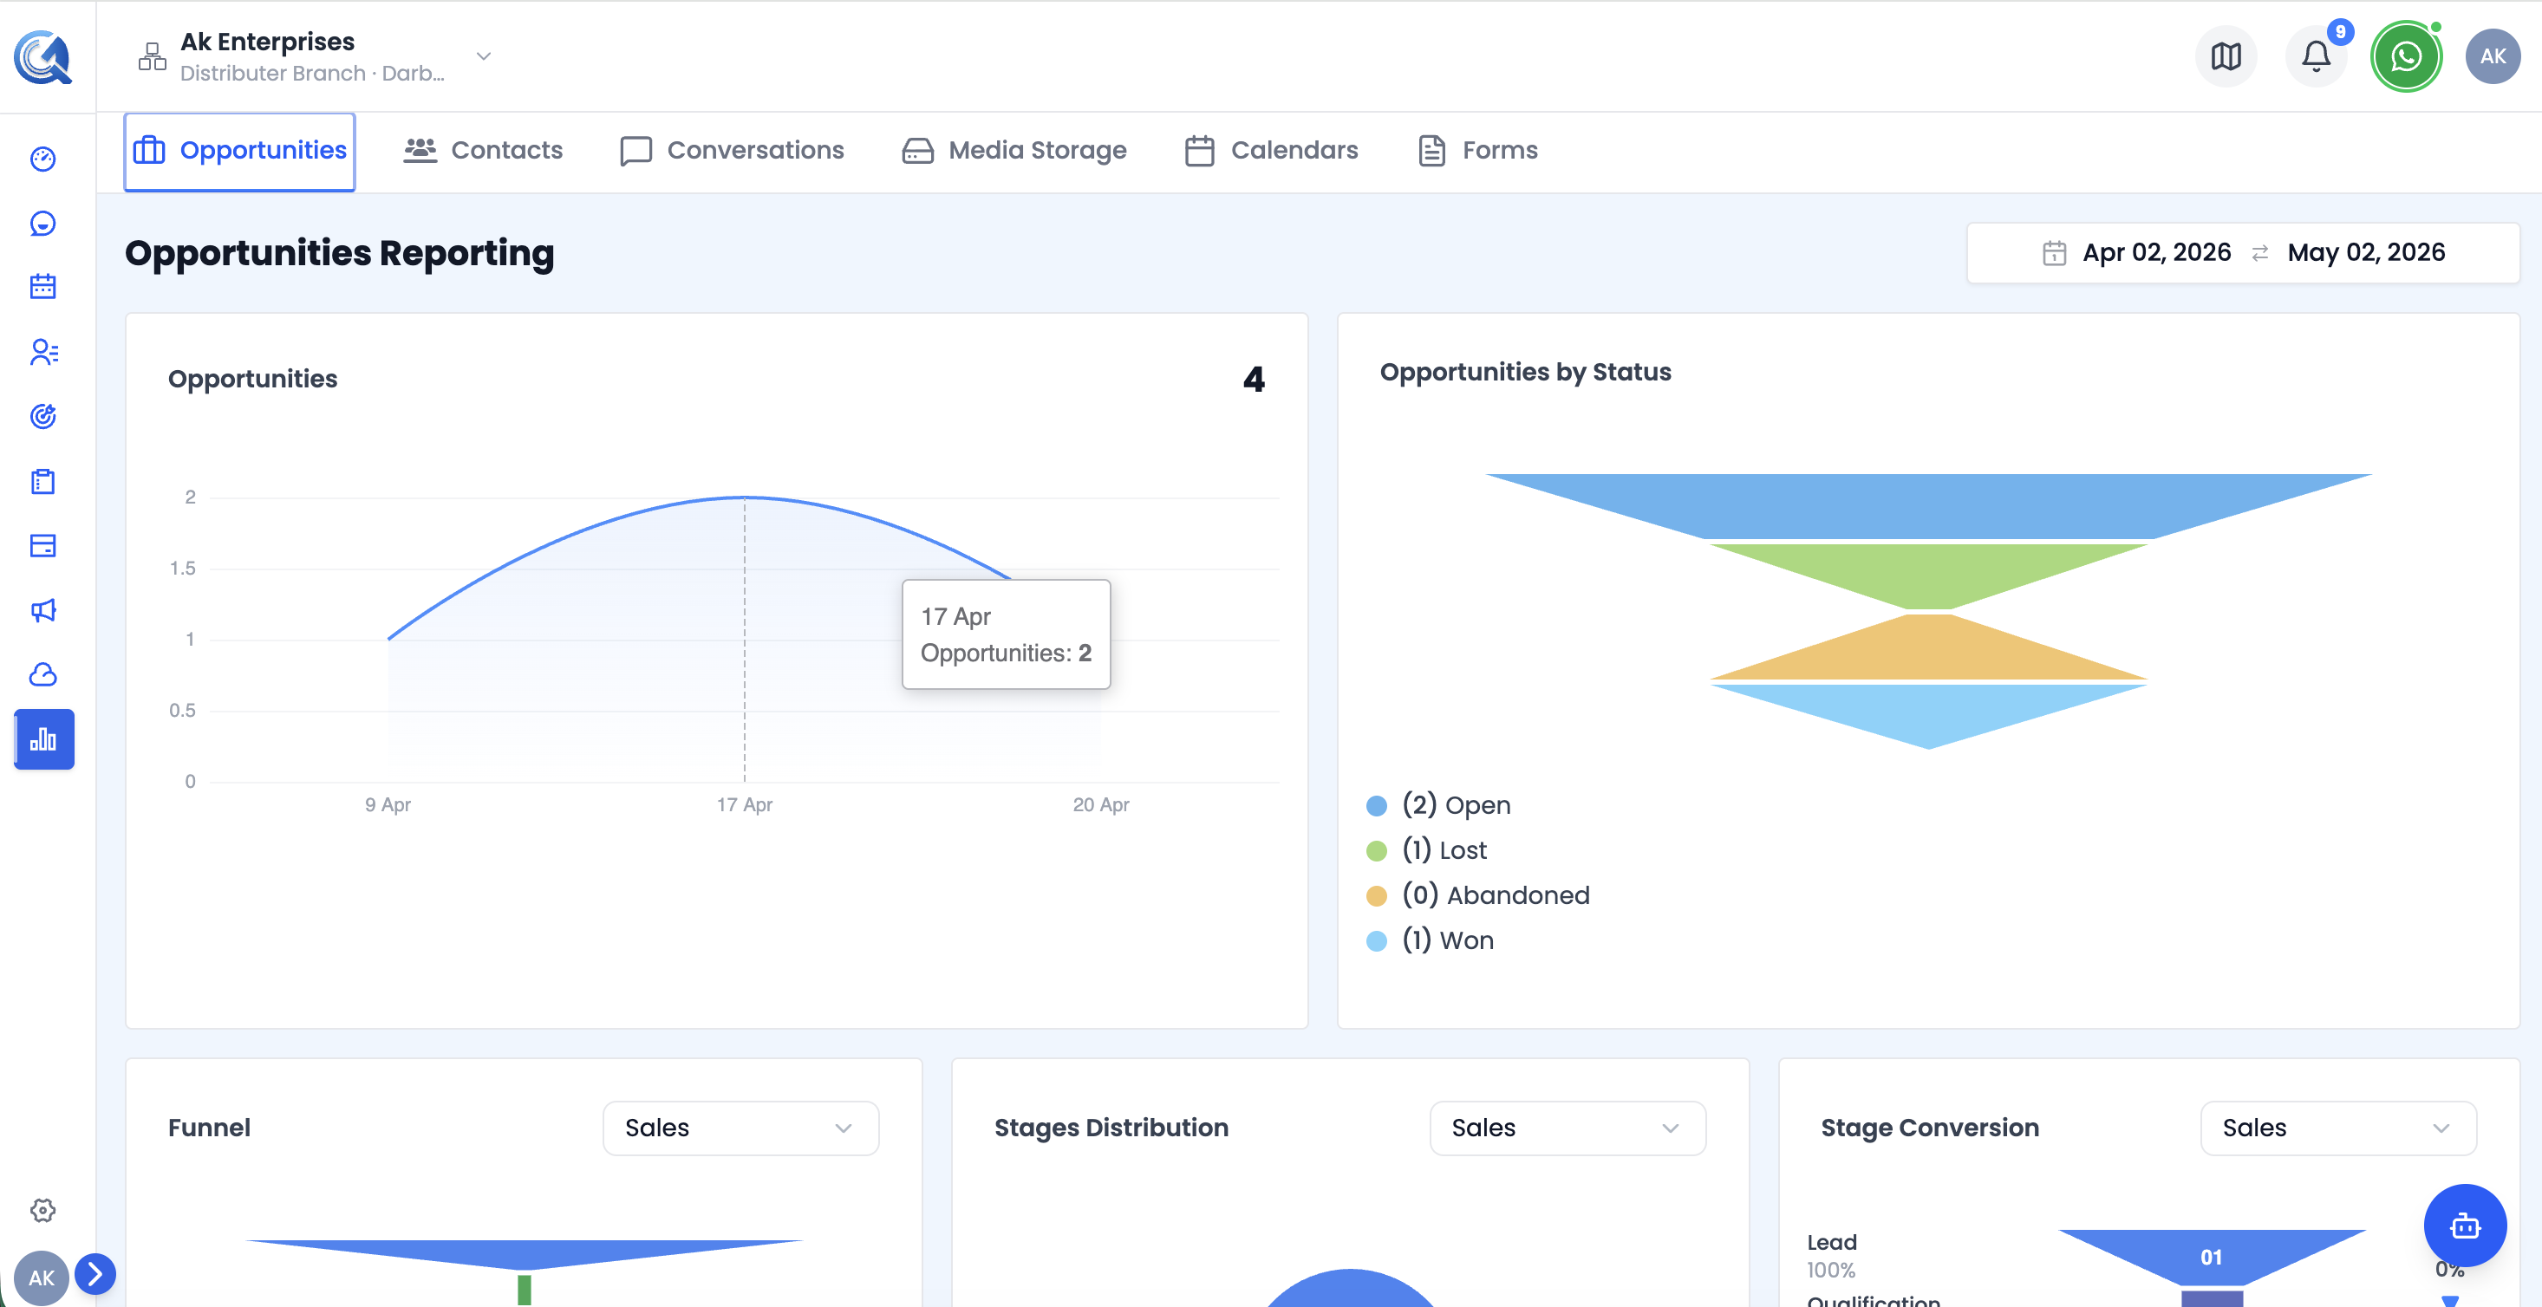Switch to the Forms tab
The height and width of the screenshot is (1307, 2542).
pyautogui.click(x=1478, y=151)
